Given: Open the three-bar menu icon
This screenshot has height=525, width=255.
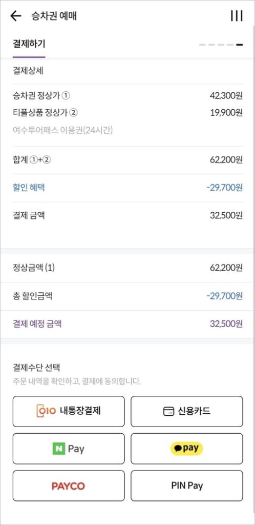Looking at the screenshot, I should coord(237,16).
